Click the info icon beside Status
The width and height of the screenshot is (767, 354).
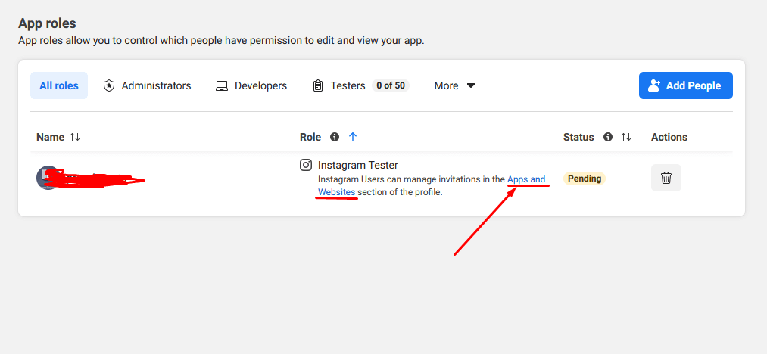click(607, 137)
